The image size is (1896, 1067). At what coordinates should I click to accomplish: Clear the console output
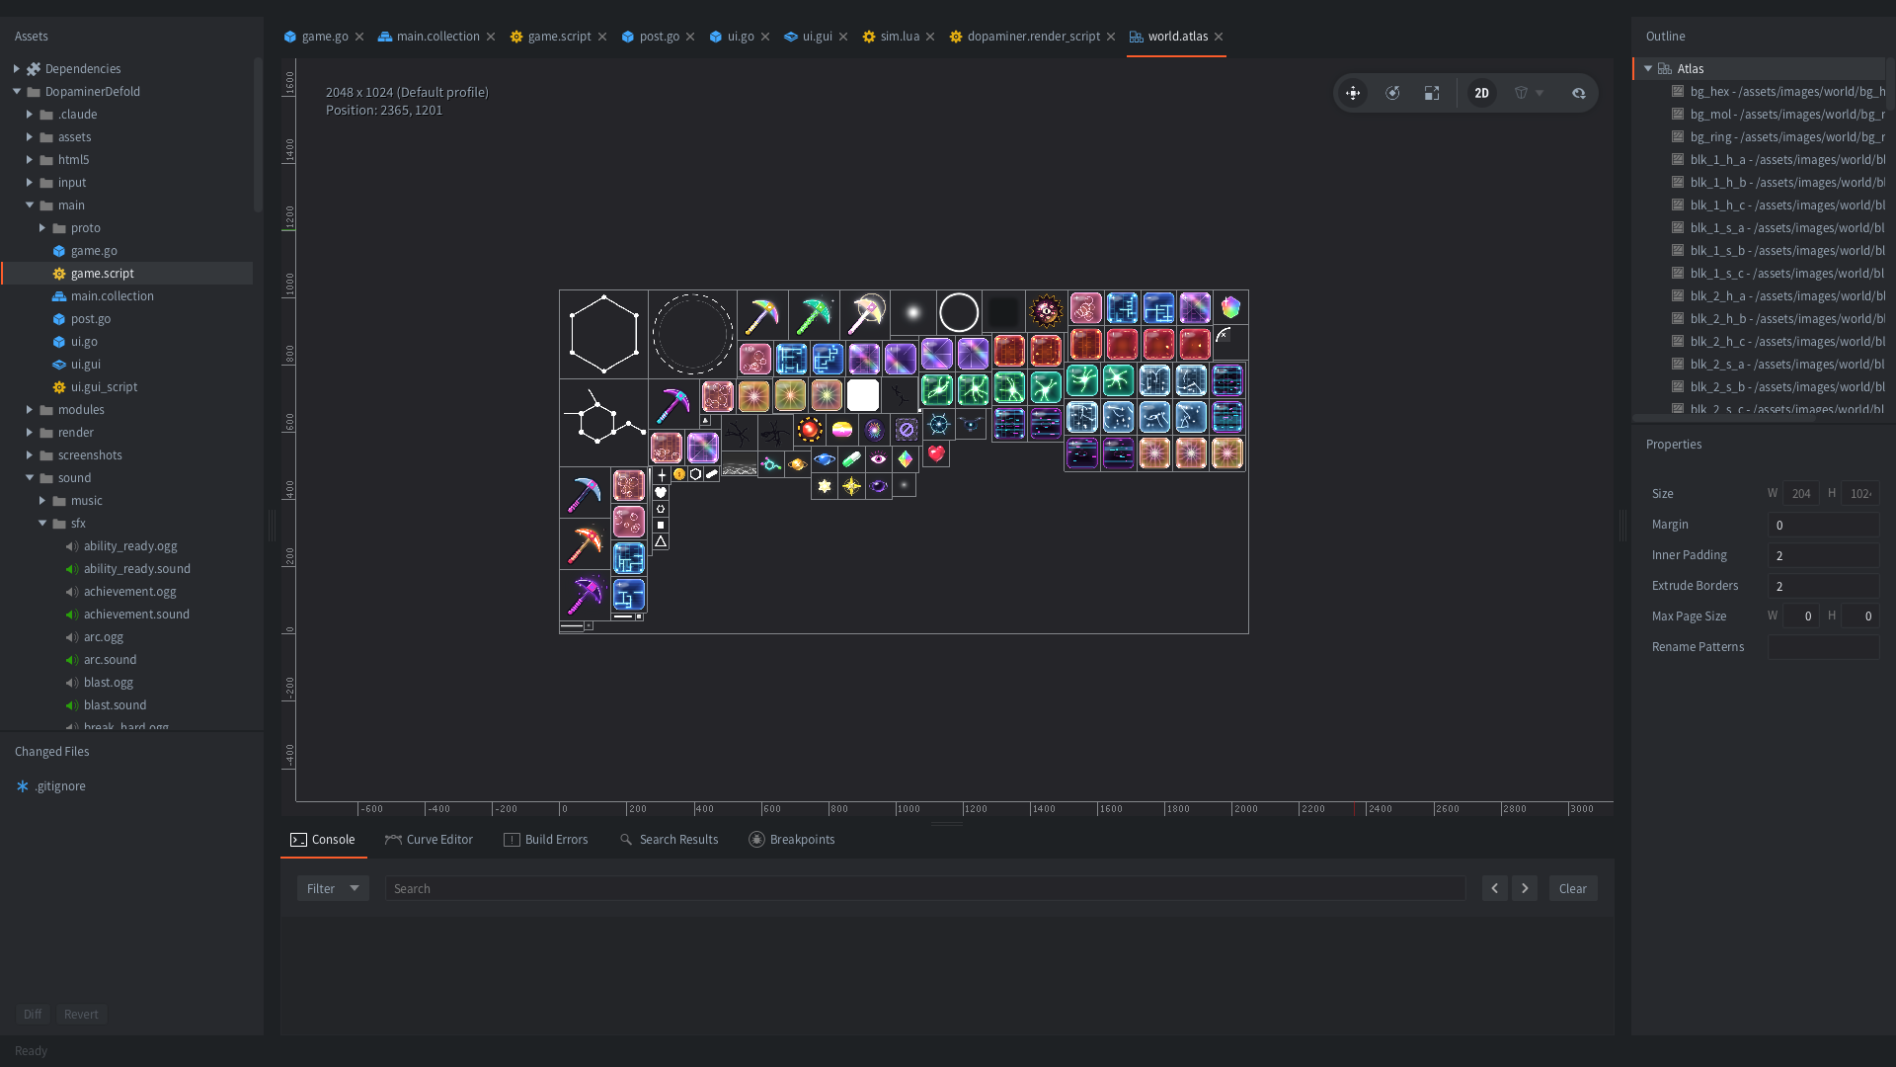(1573, 888)
